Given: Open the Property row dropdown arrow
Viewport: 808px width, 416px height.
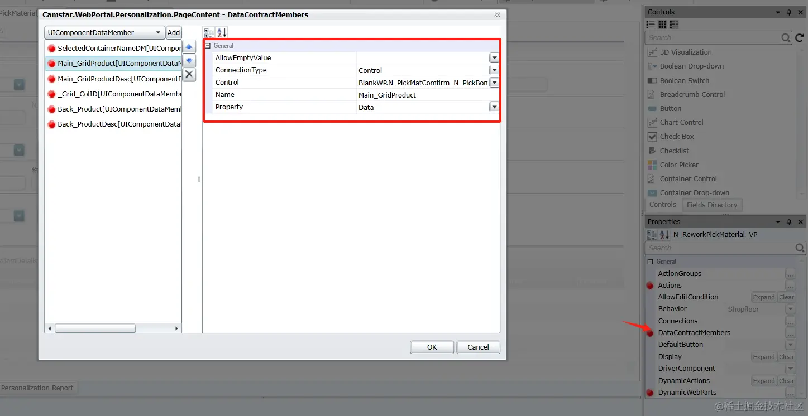Looking at the screenshot, I should pyautogui.click(x=494, y=107).
